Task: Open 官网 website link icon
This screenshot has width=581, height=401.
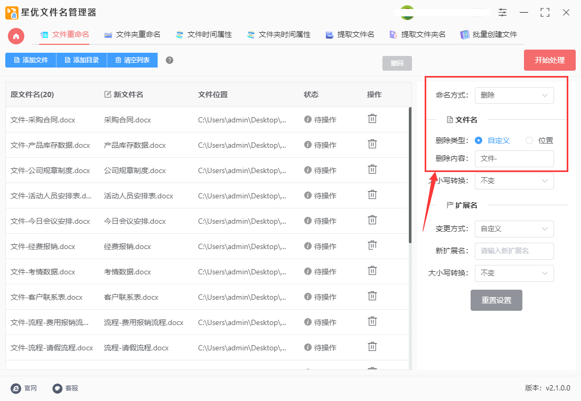Action: 16,388
